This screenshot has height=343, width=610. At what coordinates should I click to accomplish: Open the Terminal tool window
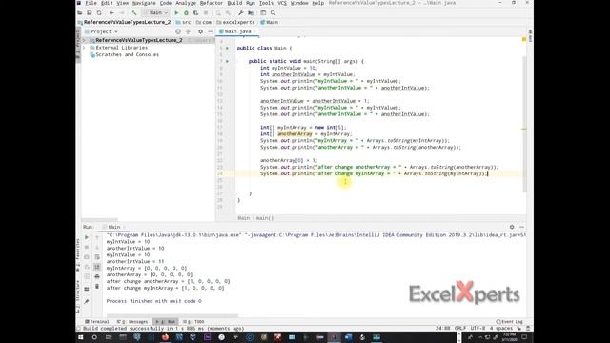[97, 322]
